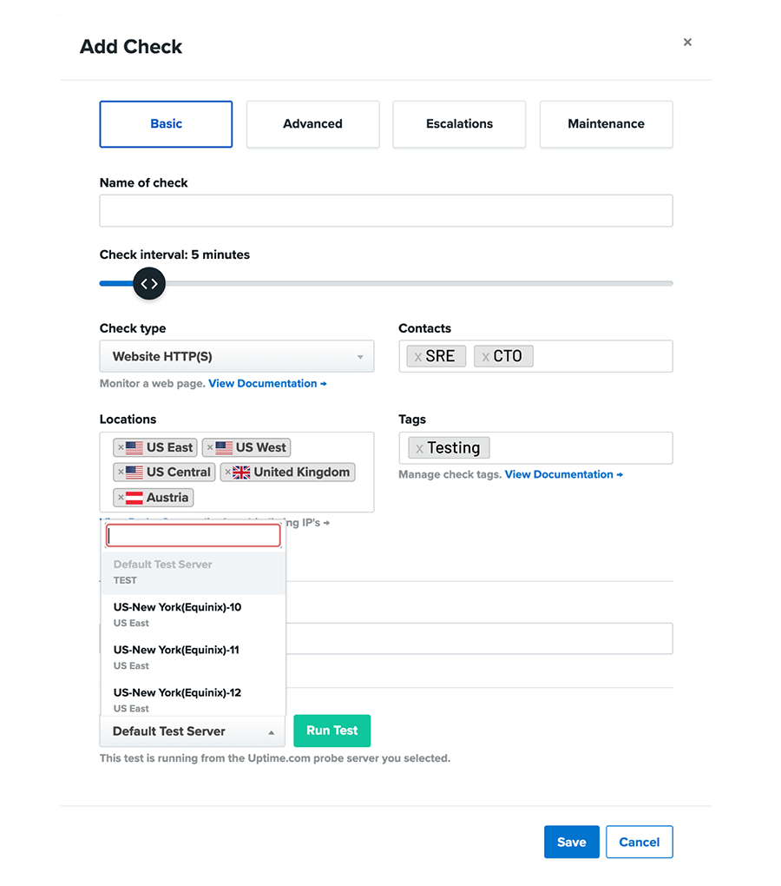Remove the SRE contact
781x886 pixels.
418,357
